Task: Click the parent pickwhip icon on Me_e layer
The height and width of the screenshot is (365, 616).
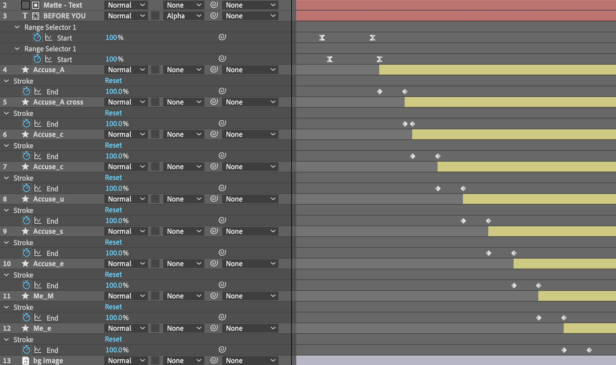Action: (x=214, y=328)
